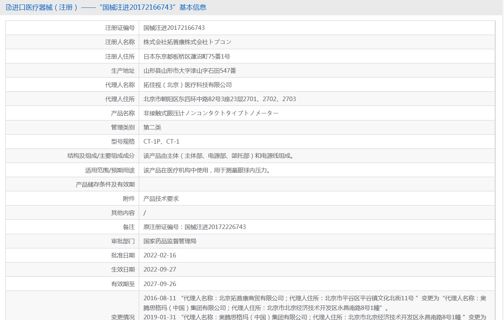Click the label 管理类别
The width and height of the screenshot is (504, 320).
coord(123,127)
